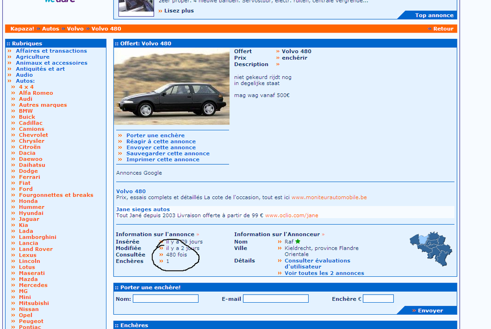Visit www.moniteurautomobile.be link
The height and width of the screenshot is (329, 491).
[x=329, y=197]
